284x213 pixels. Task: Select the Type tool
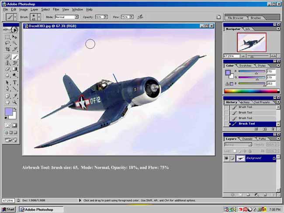tap(15, 82)
